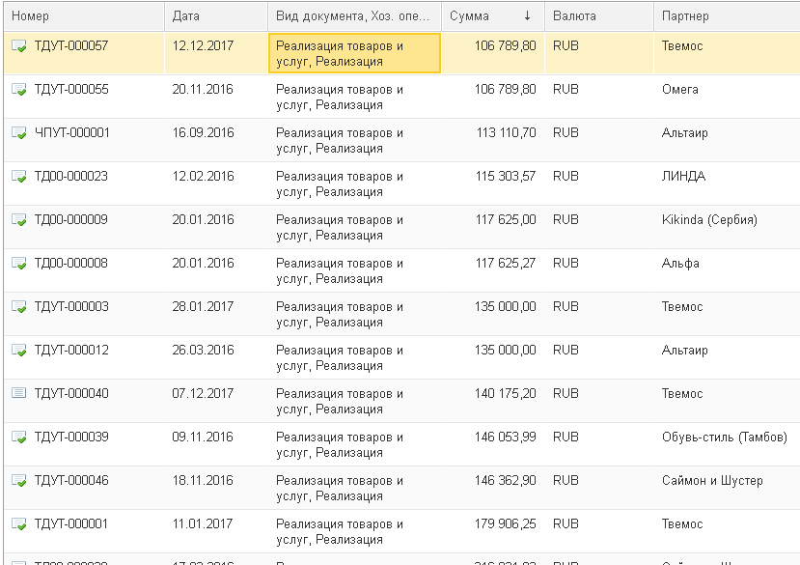Viewport: 800px width, 565px height.
Task: Click document icon next to ТД00-000023
Action: (18, 177)
